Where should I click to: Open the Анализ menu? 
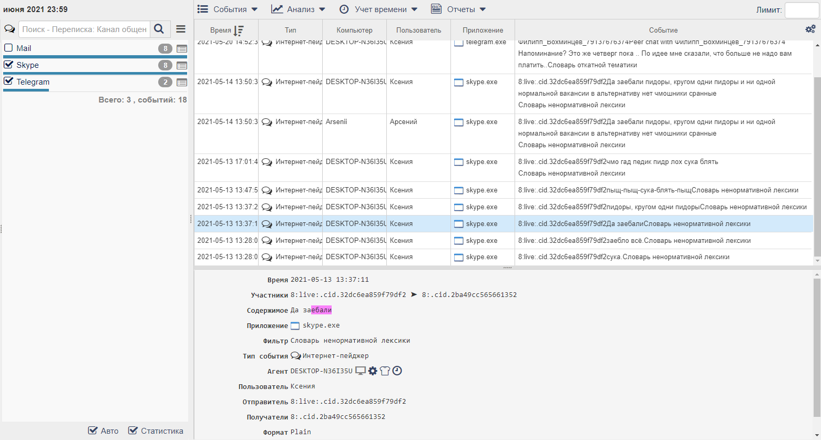point(298,9)
